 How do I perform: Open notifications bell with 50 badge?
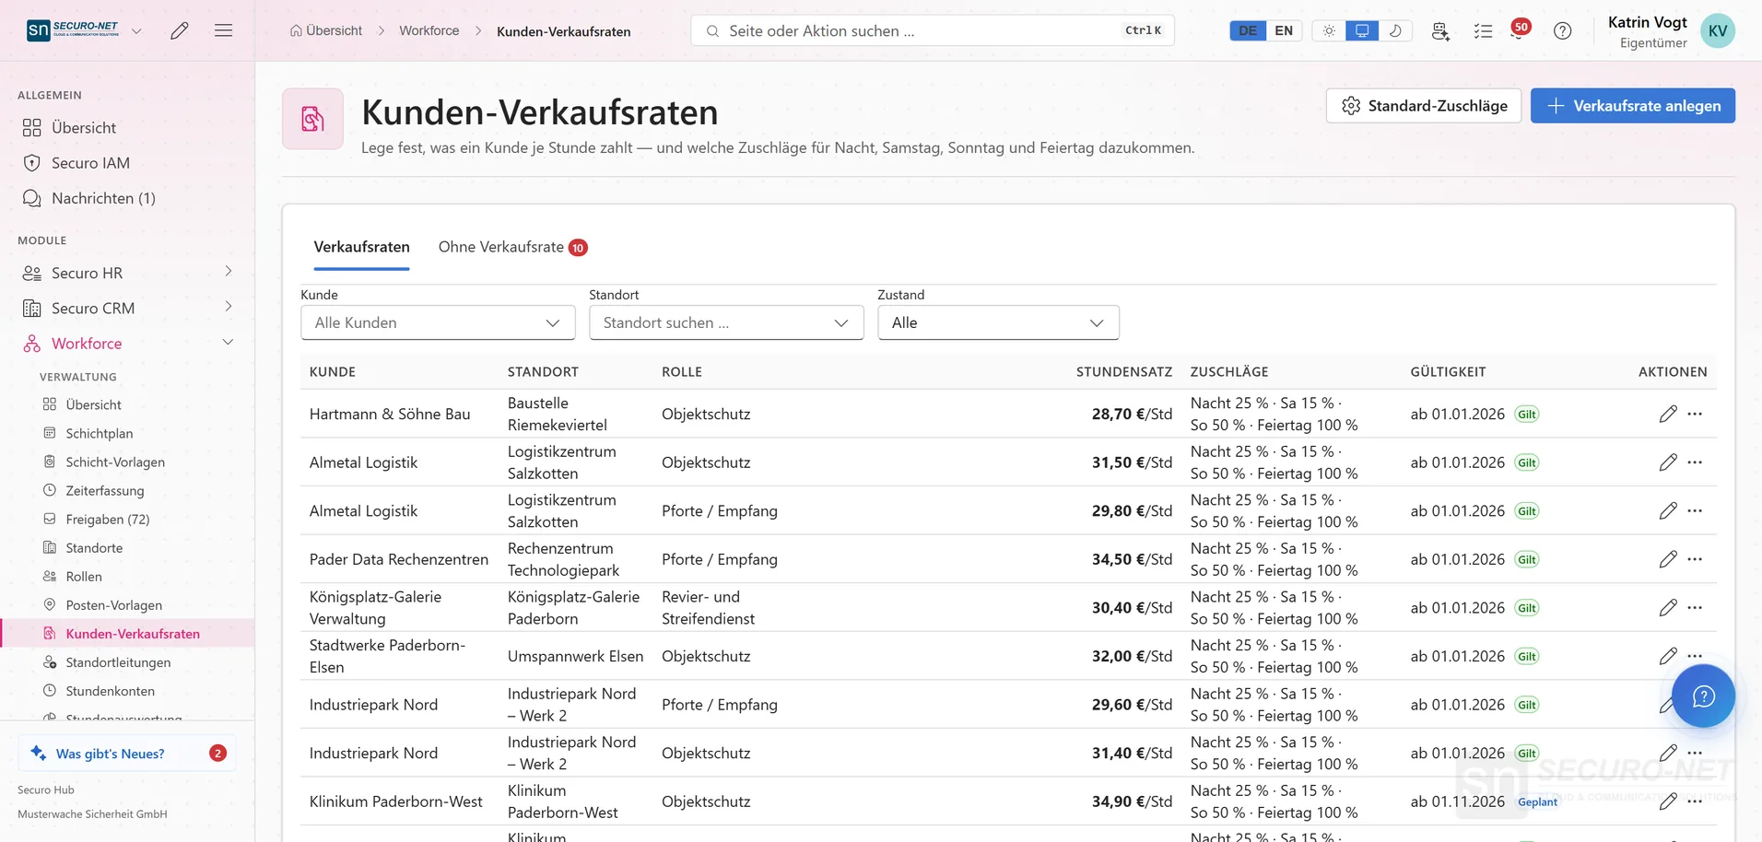[x=1520, y=29]
